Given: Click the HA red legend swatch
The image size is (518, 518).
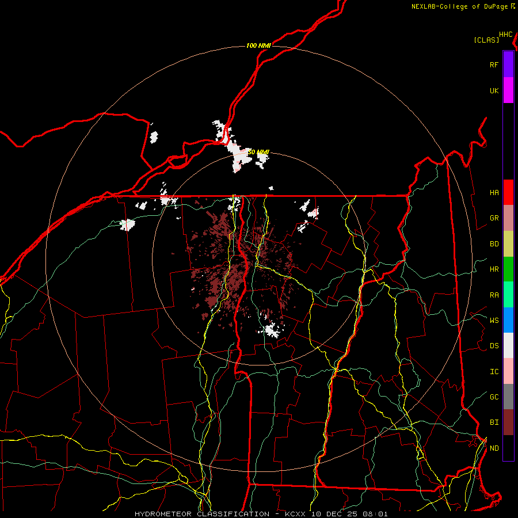Looking at the screenshot, I should pyautogui.click(x=508, y=192).
